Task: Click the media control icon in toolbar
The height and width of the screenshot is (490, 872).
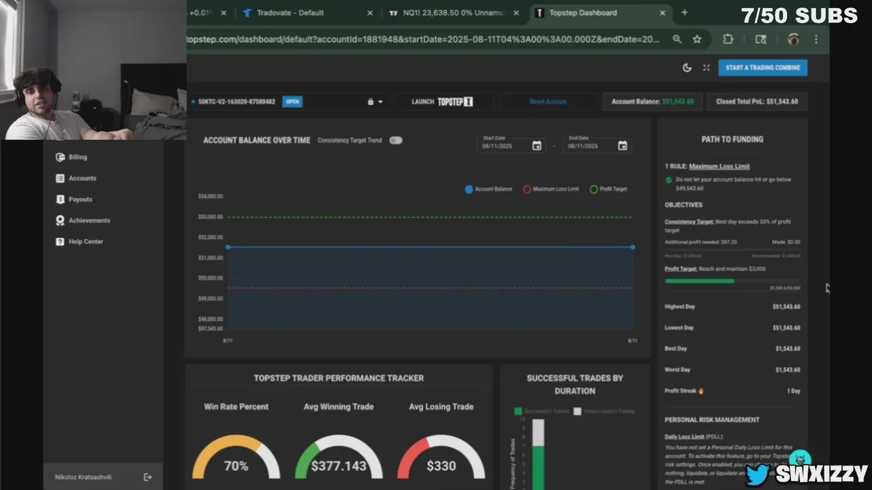Action: click(x=761, y=39)
